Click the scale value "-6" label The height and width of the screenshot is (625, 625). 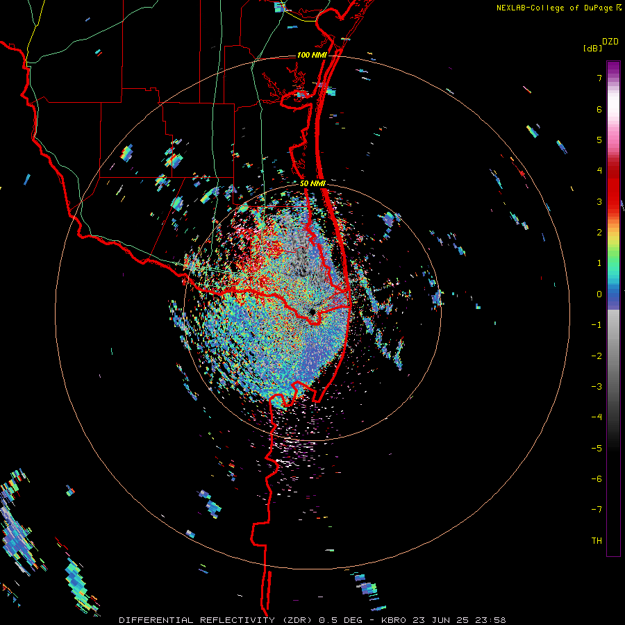tap(597, 479)
